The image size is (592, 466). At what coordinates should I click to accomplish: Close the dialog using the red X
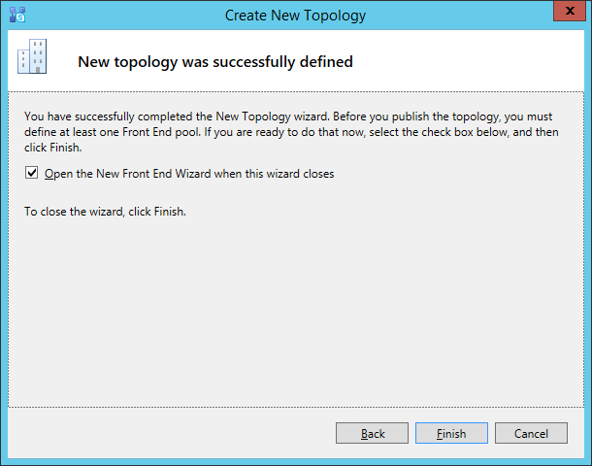[x=570, y=11]
